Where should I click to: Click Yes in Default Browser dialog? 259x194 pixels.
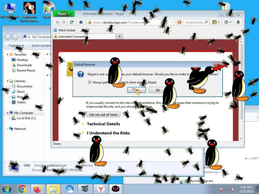[136, 90]
